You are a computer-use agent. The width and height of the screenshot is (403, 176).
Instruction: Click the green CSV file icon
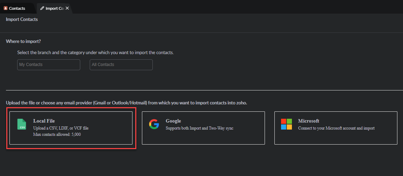point(22,124)
